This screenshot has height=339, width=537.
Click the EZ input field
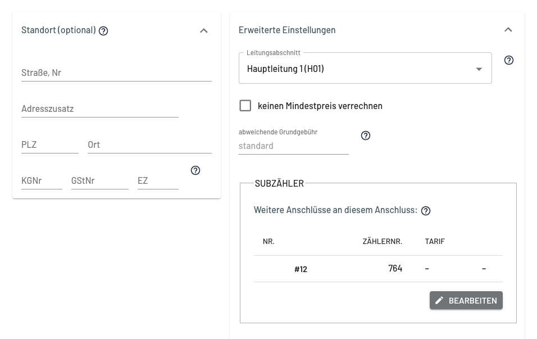point(158,180)
